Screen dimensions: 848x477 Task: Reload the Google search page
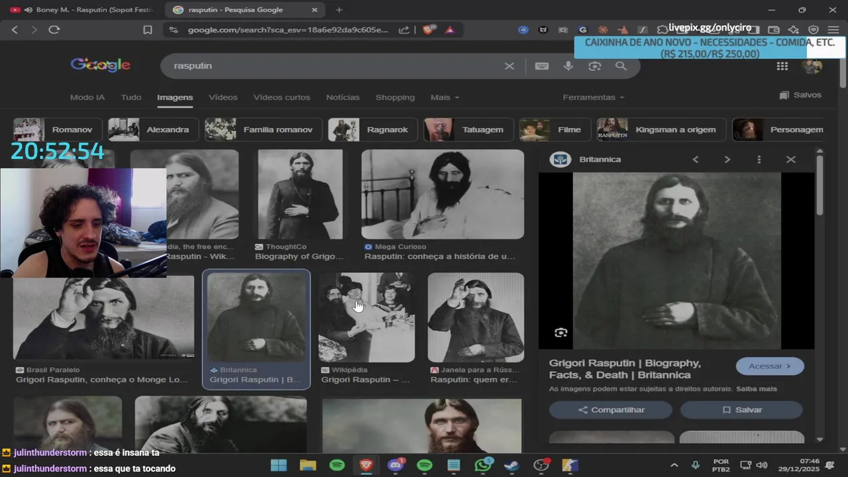[x=54, y=30]
